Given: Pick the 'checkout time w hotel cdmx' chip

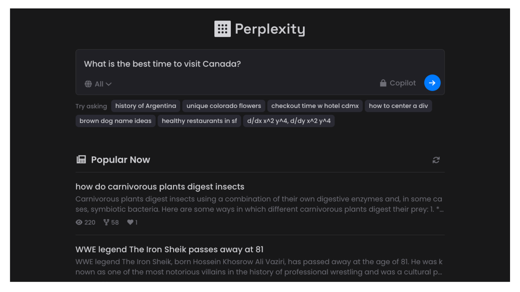Looking at the screenshot, I should pyautogui.click(x=315, y=106).
